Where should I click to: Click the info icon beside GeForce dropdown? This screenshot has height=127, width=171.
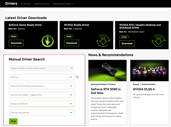77,77
